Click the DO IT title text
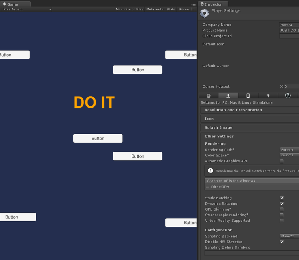Image resolution: width=299 pixels, height=260 pixels. pyautogui.click(x=94, y=102)
